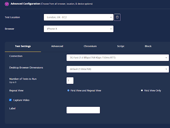Click the Advanced Configuration heading text
This screenshot has height=128, width=170.
(x=25, y=4)
